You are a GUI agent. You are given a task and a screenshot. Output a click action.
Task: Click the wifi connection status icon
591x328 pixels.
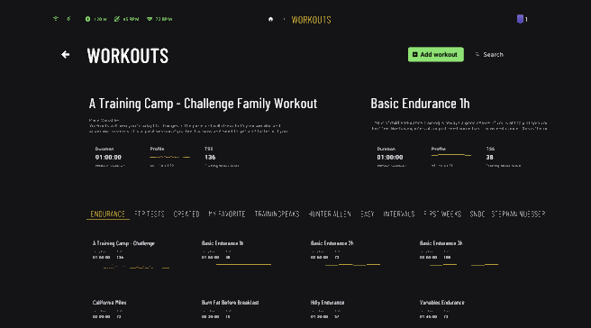tap(56, 19)
